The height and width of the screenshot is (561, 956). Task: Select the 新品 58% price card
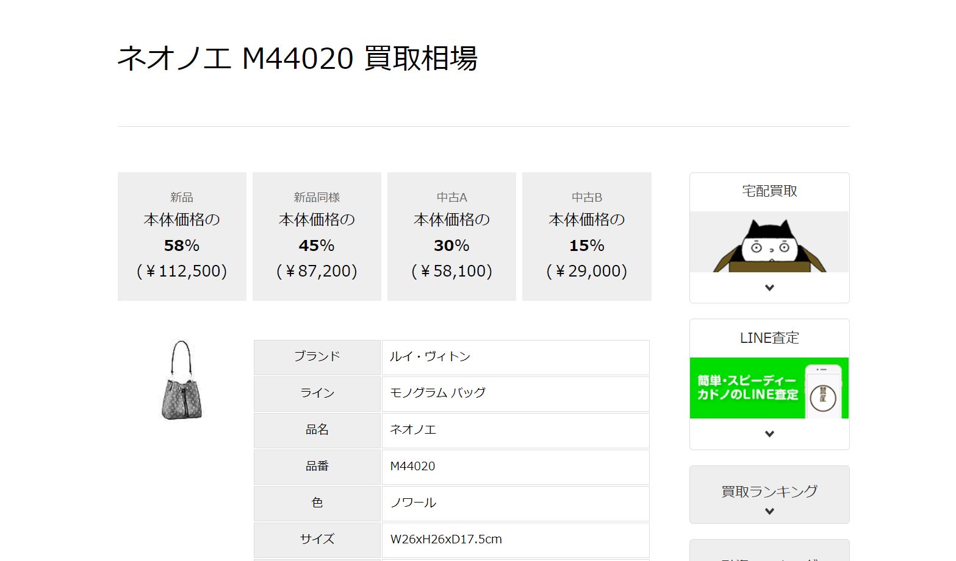(x=182, y=236)
